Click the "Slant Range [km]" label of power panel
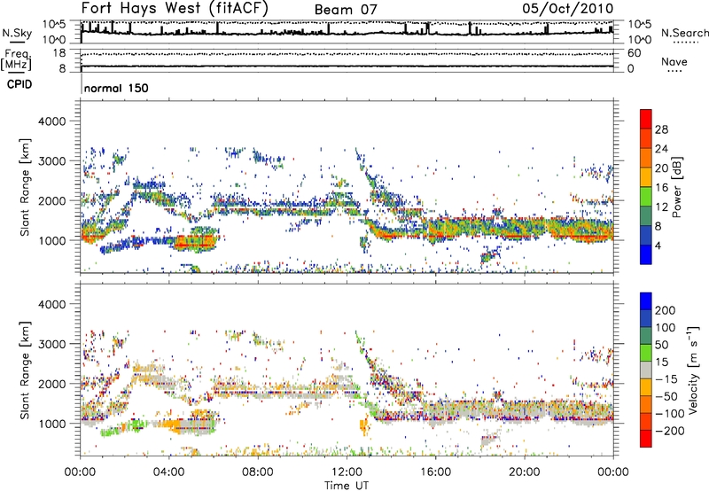Viewport: 709px width, 491px height. 25,187
